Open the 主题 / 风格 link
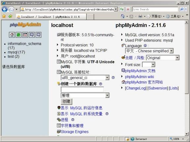 click(x=135, y=58)
